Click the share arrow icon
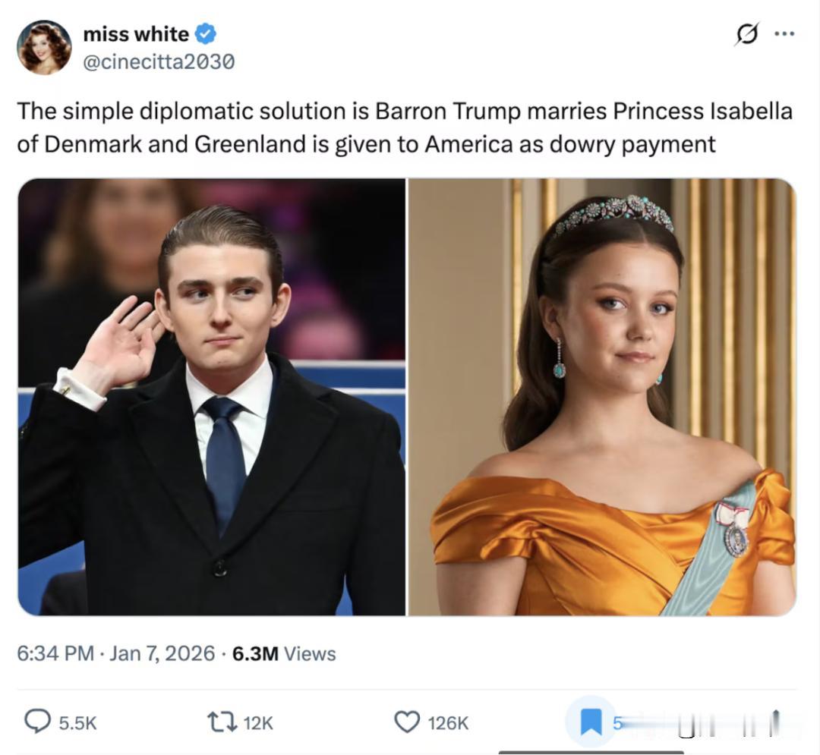 pos(775,721)
